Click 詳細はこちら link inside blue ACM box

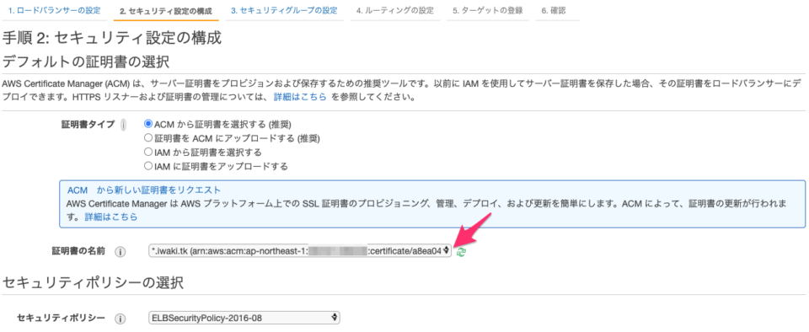(x=111, y=217)
